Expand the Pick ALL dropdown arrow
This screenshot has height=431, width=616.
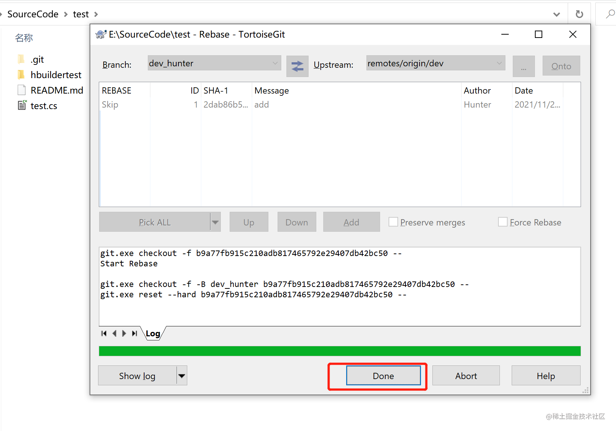tap(216, 222)
